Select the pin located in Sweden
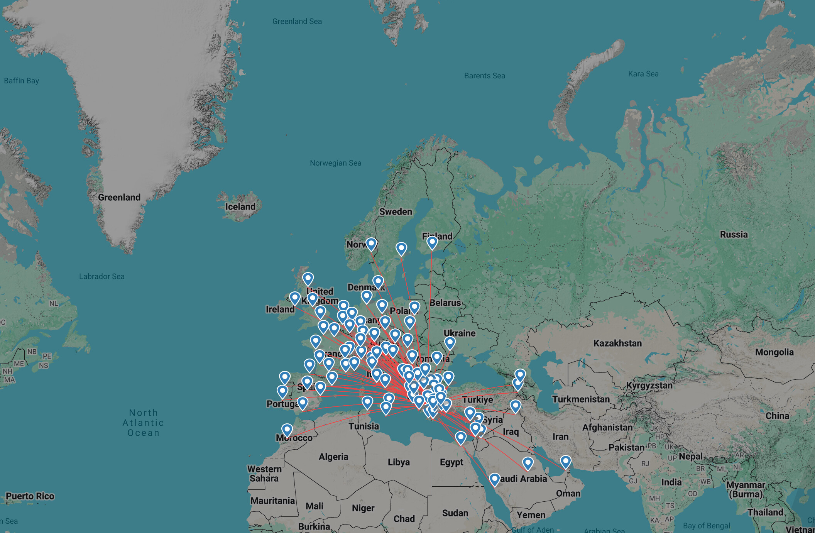 401,249
